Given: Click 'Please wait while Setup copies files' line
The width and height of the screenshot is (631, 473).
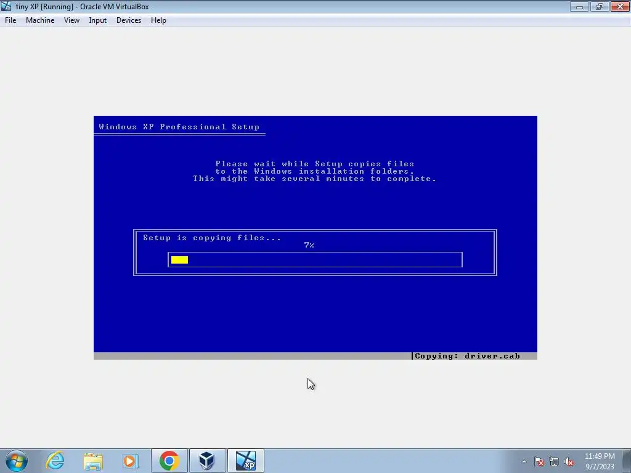Looking at the screenshot, I should pyautogui.click(x=315, y=164).
